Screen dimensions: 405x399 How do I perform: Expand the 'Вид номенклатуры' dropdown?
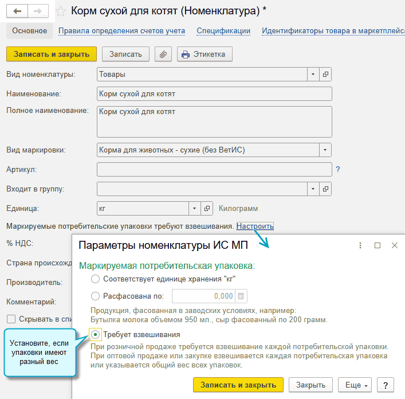pos(313,75)
